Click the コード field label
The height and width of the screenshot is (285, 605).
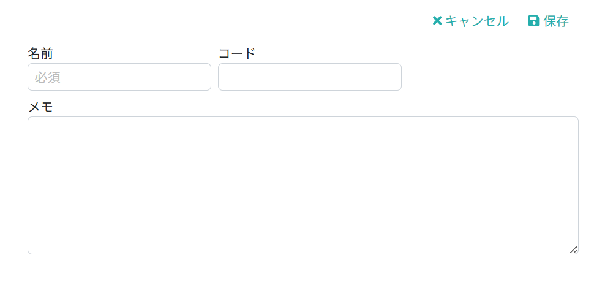coord(237,53)
